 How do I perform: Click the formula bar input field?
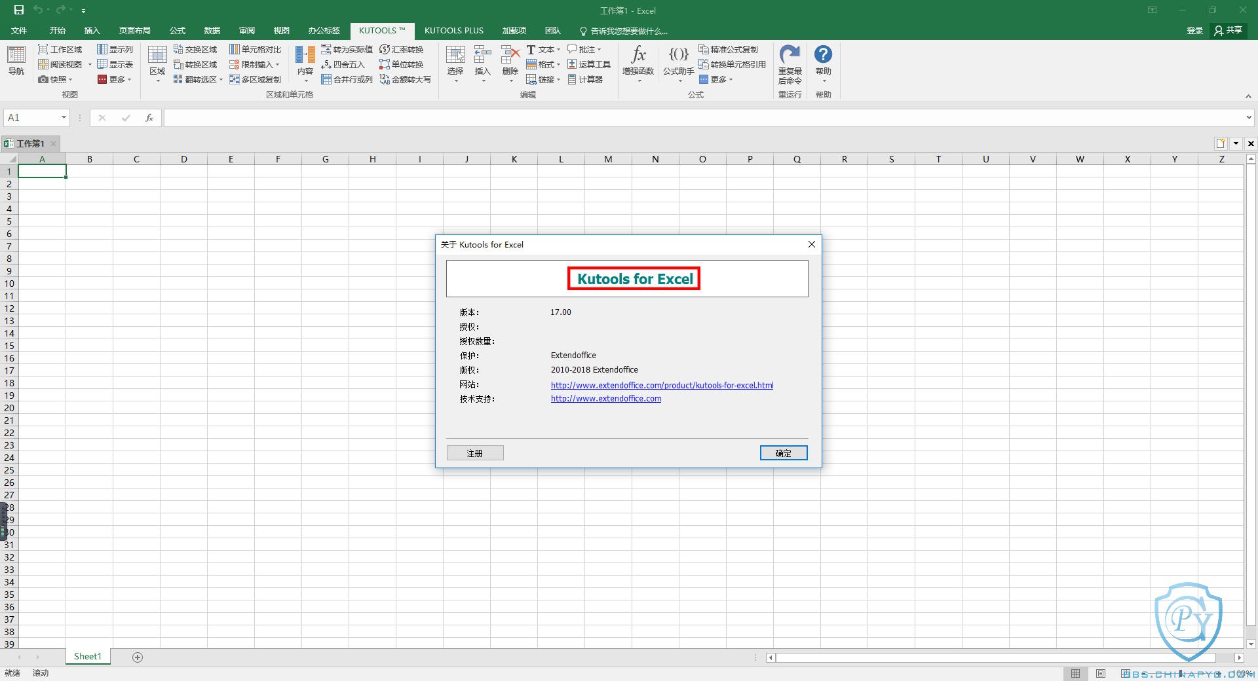704,118
